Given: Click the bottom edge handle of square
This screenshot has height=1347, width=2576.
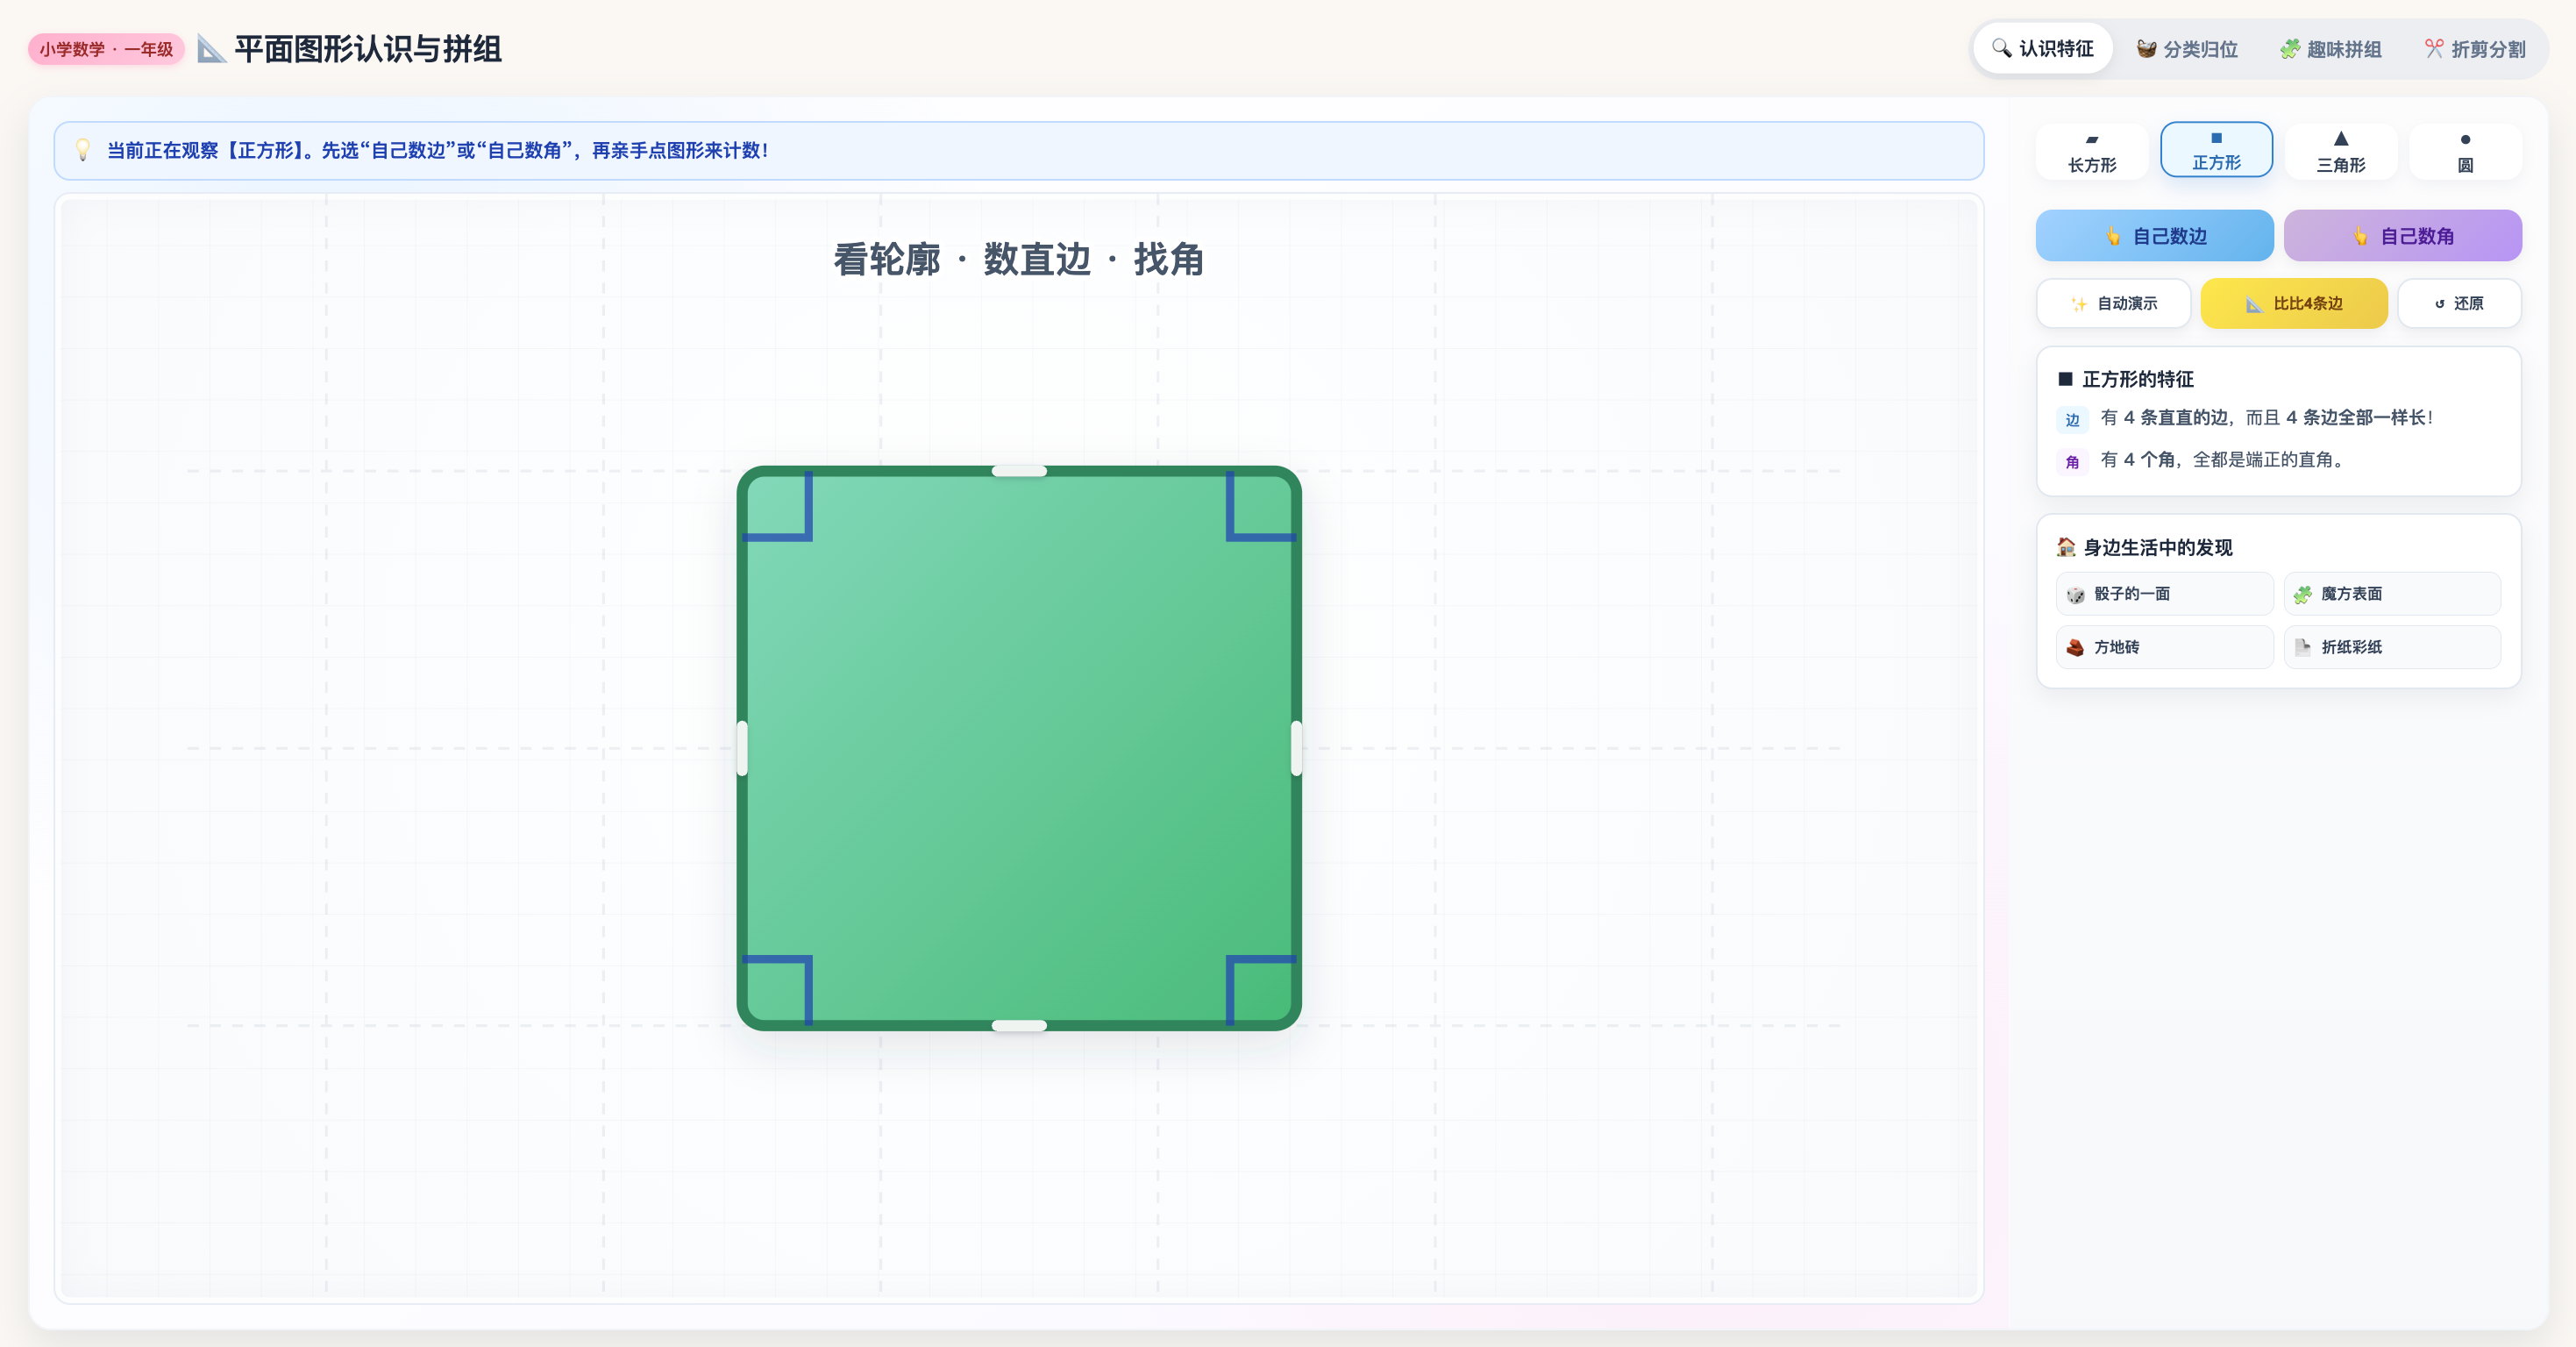Looking at the screenshot, I should click(x=1019, y=1025).
